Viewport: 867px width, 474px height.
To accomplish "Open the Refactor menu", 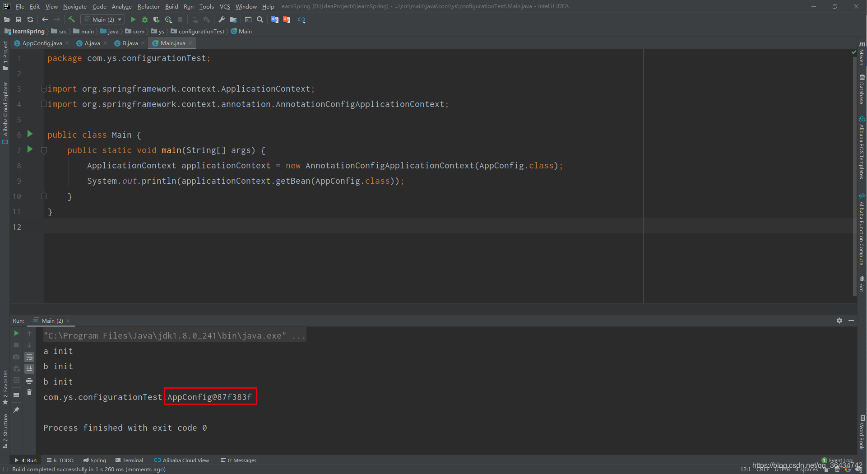I will [148, 6].
